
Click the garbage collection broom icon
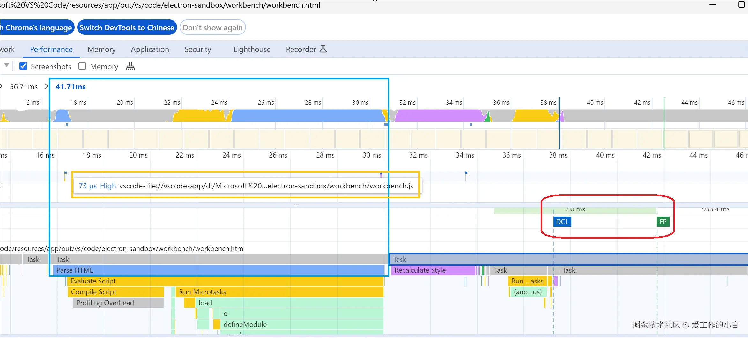(x=130, y=66)
